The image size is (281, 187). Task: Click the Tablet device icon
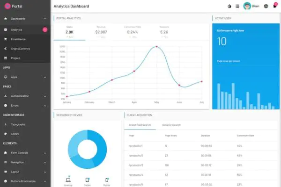(87, 180)
